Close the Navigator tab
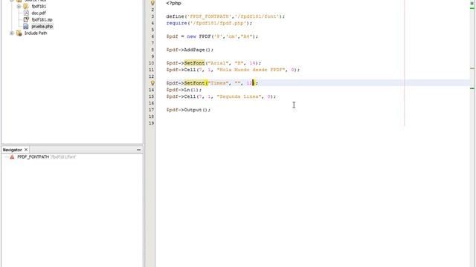 (x=26, y=150)
